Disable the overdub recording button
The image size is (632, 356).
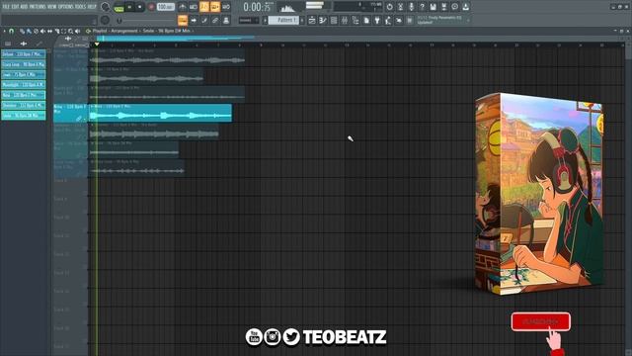tap(215, 7)
